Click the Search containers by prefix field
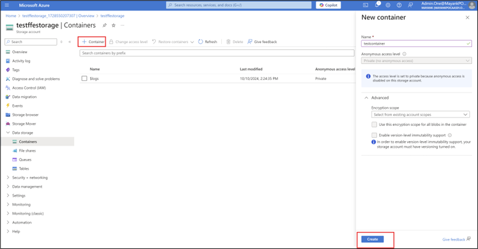The image size is (478, 249). [217, 53]
